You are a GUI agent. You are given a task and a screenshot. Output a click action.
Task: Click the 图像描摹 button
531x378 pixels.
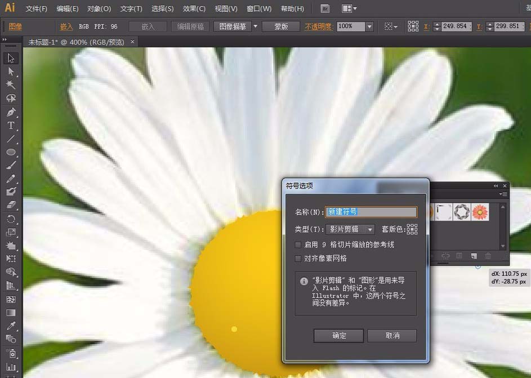[233, 26]
